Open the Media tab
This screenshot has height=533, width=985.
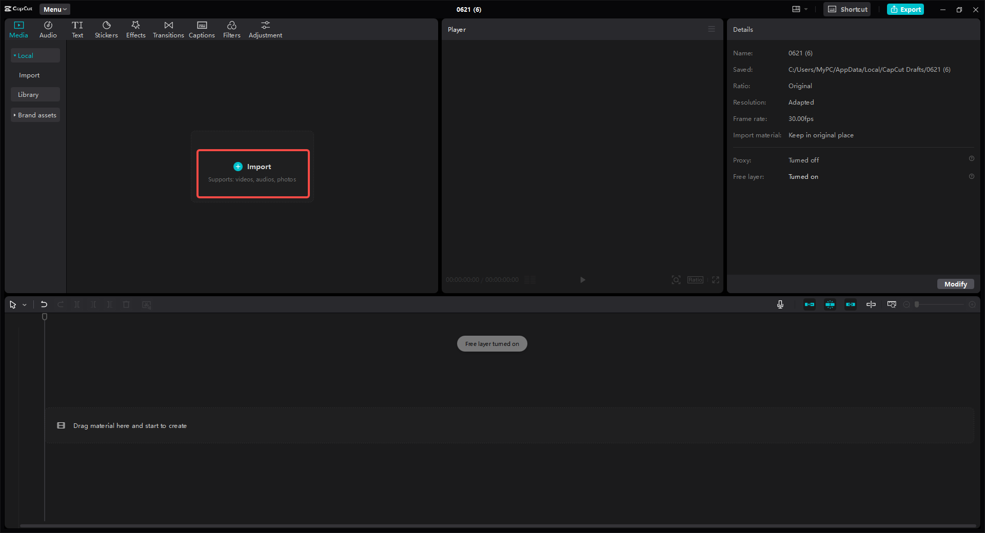click(18, 30)
